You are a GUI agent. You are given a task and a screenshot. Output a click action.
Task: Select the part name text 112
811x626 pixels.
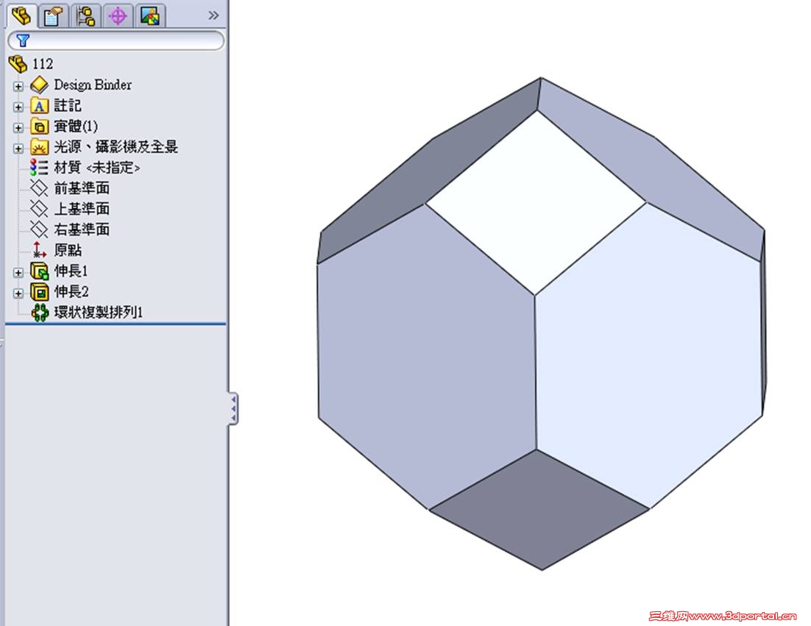tap(43, 64)
